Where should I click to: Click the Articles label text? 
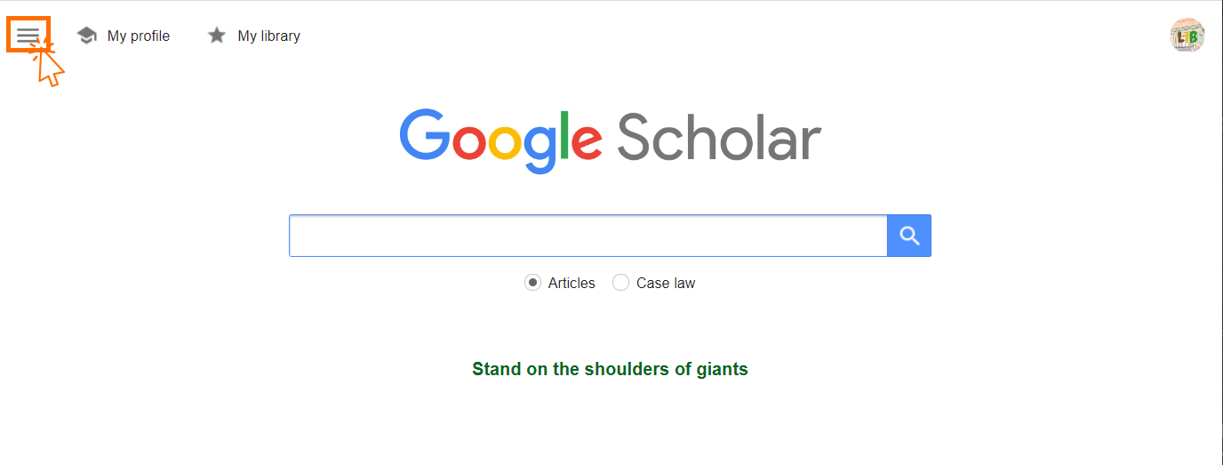coord(572,283)
